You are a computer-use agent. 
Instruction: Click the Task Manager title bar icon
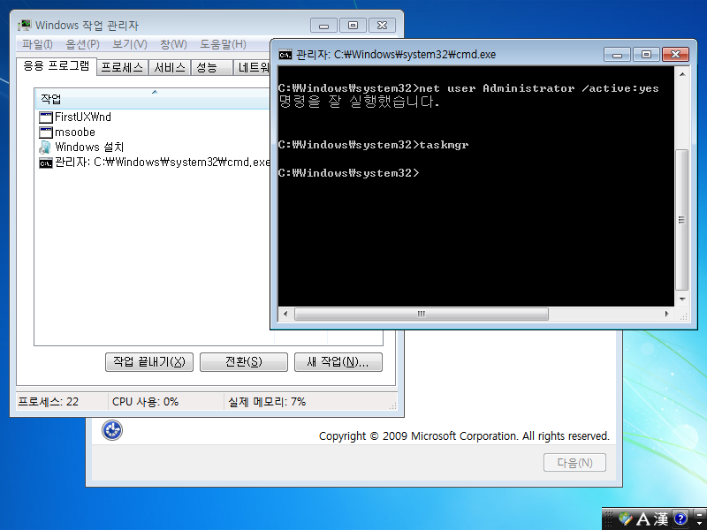25,26
